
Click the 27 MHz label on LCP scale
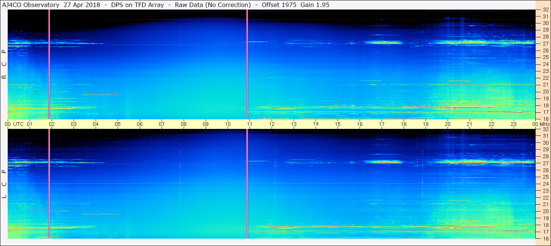[545, 163]
